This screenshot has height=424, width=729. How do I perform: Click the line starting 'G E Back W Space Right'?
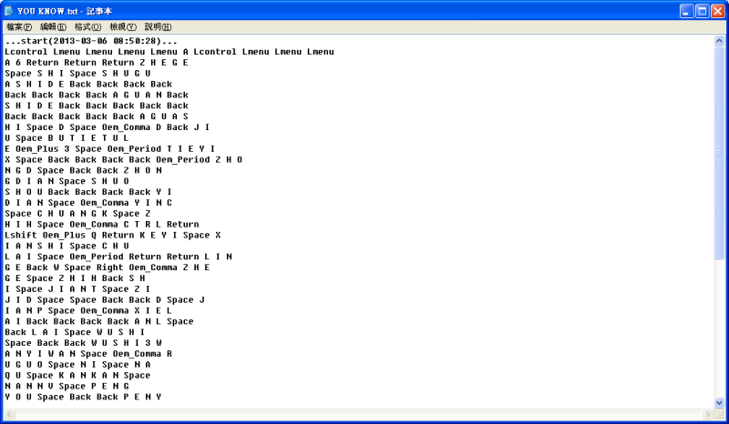pyautogui.click(x=108, y=268)
